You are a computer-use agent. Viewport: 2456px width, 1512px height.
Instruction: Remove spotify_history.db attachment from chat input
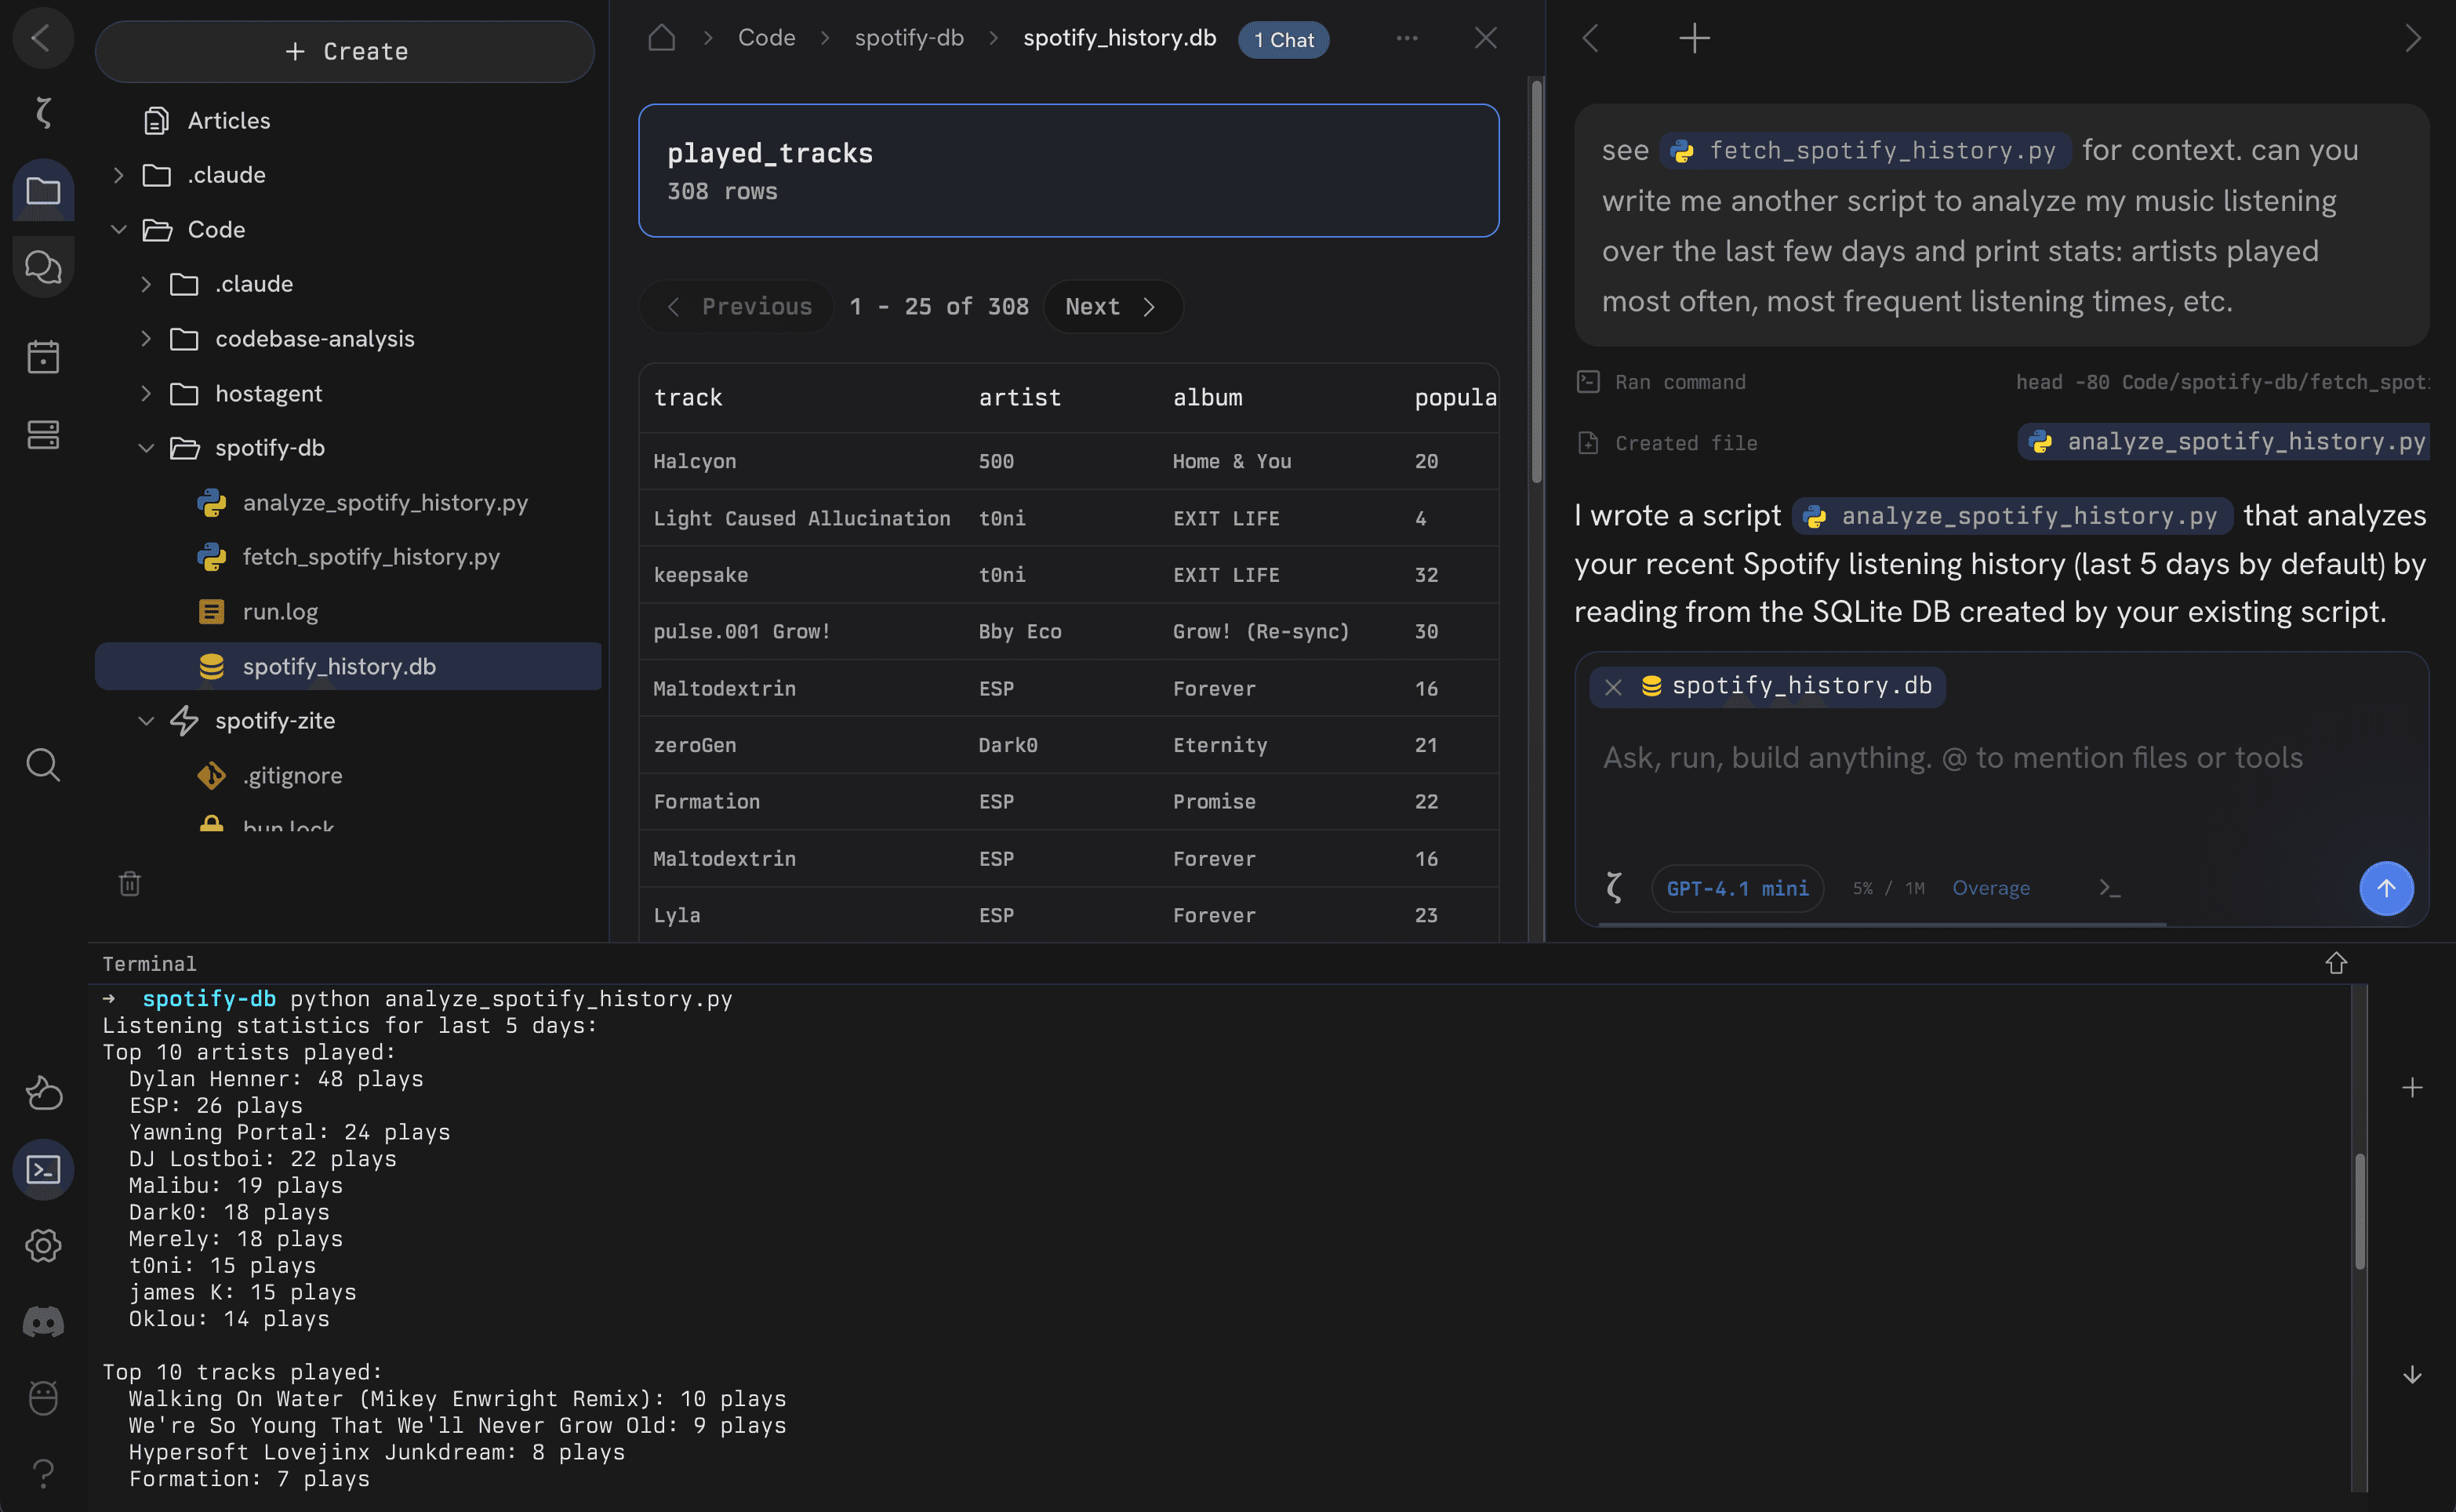click(1612, 687)
